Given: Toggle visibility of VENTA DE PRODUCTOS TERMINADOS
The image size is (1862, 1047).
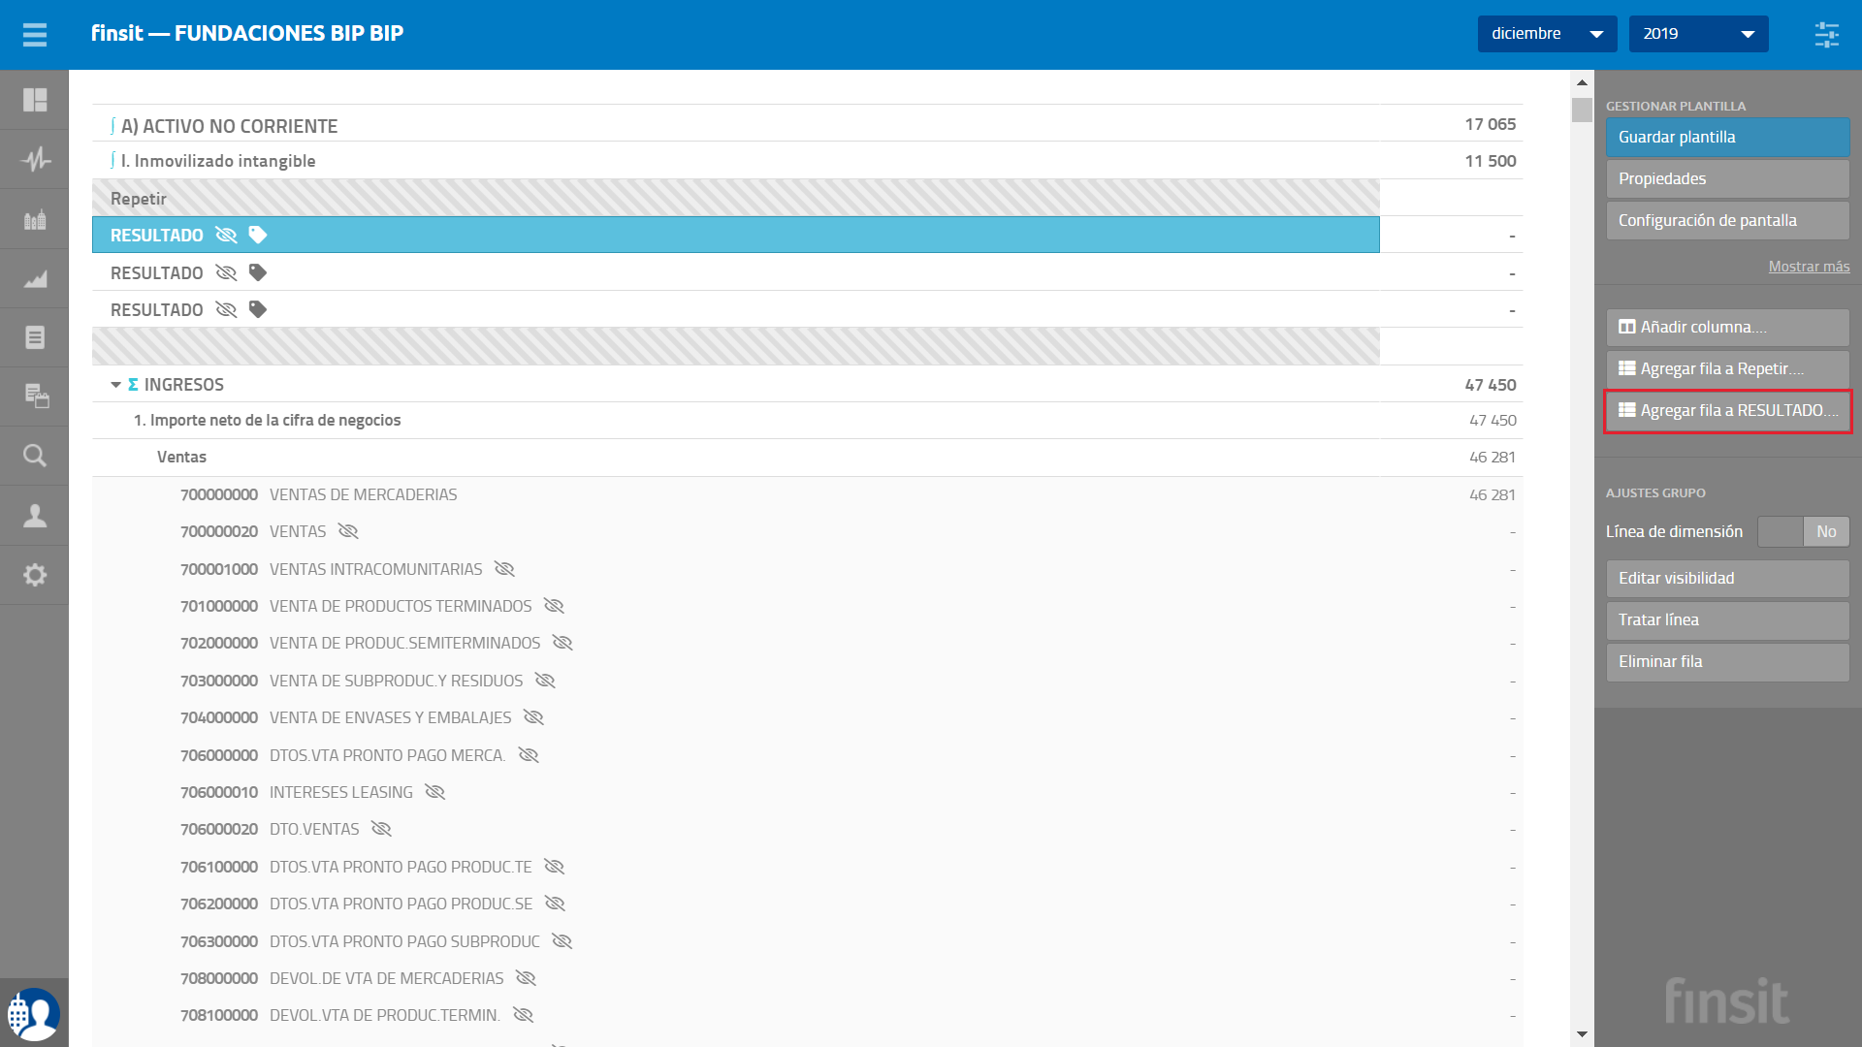Looking at the screenshot, I should pyautogui.click(x=554, y=606).
